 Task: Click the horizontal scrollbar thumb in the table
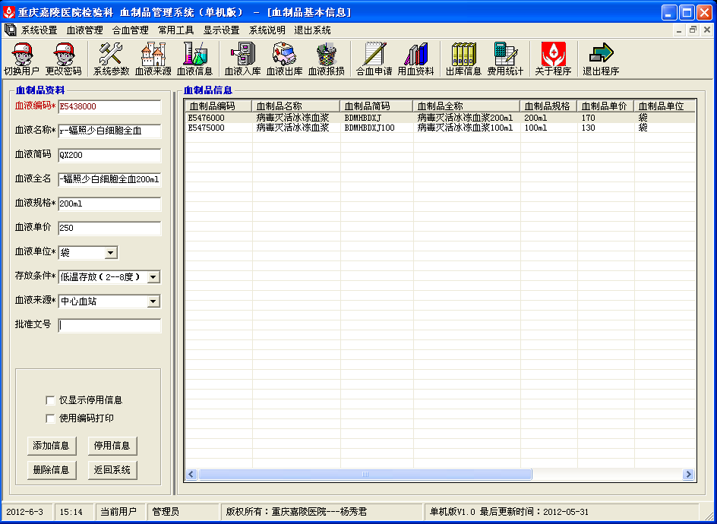pos(365,474)
